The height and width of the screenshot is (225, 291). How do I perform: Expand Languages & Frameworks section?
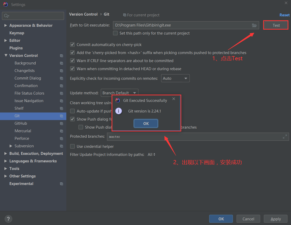pos(5,161)
